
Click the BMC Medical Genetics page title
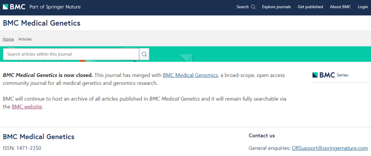42,23
